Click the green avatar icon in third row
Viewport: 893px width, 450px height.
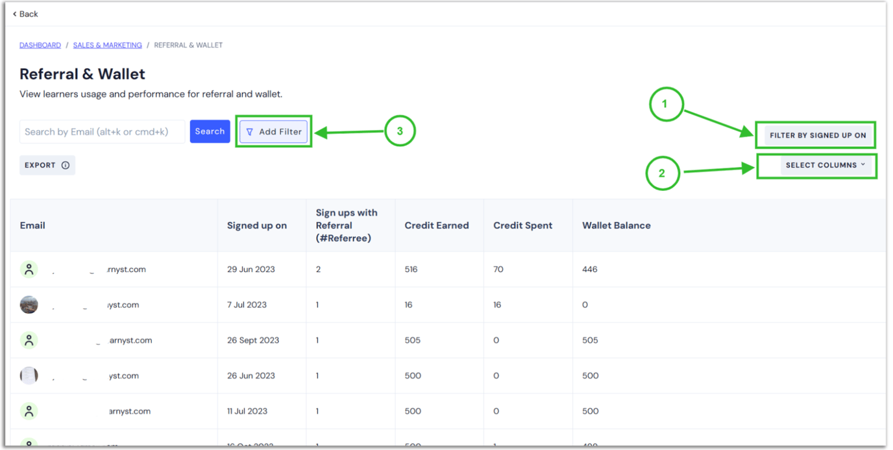(x=29, y=340)
